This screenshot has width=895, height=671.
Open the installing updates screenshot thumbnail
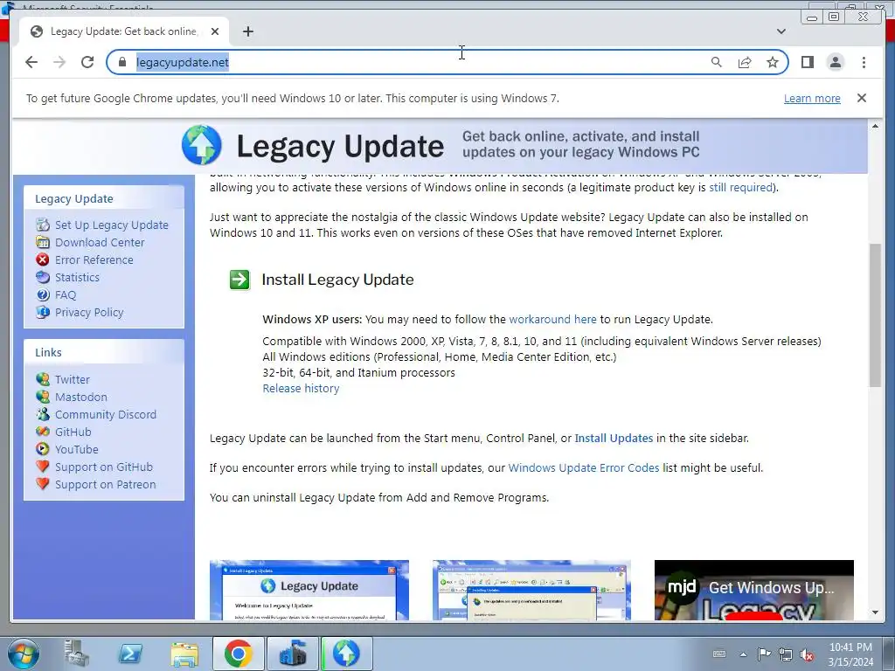click(531, 590)
